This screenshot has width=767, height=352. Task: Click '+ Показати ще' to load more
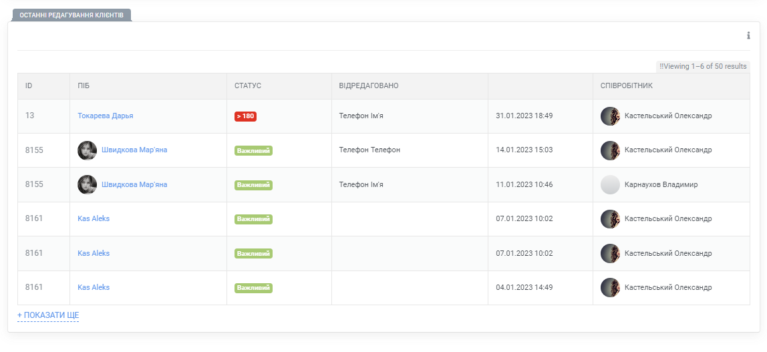[48, 315]
